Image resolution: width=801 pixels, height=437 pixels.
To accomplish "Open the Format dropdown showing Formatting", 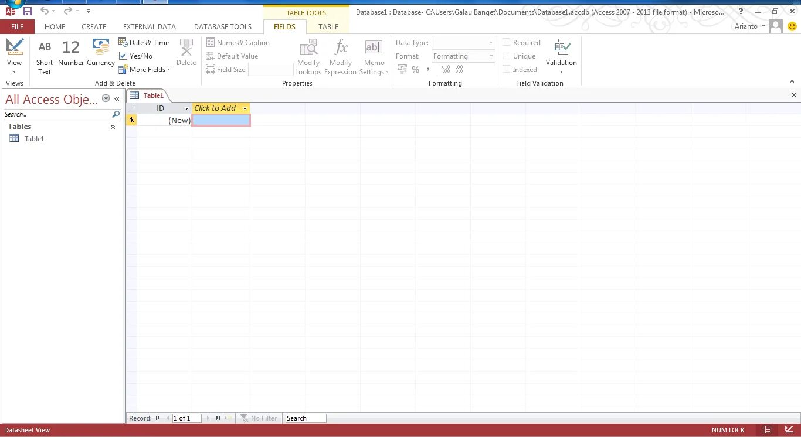I will coord(491,56).
